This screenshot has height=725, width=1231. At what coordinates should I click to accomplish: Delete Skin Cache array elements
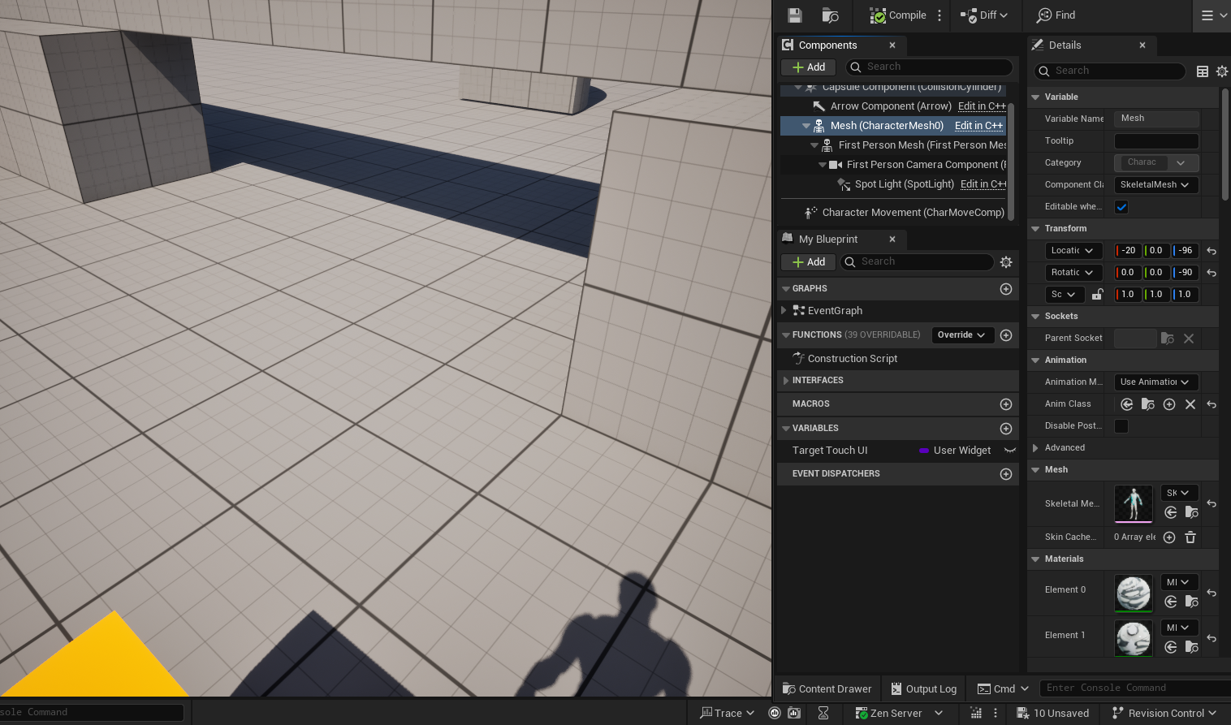[x=1190, y=537]
